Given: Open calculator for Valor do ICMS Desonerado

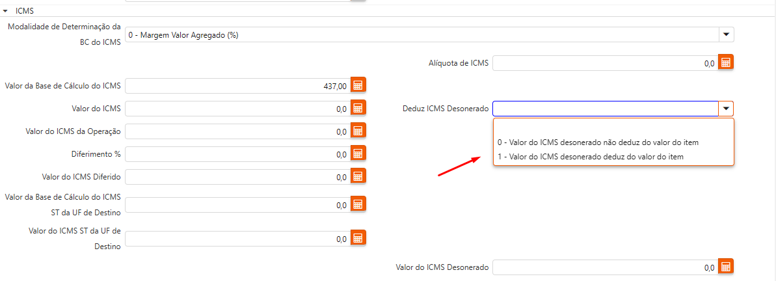Looking at the screenshot, I should 726,267.
